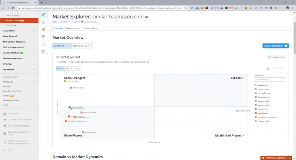
Task: Click info icon next to Niche Players
Action: [x=84, y=135]
